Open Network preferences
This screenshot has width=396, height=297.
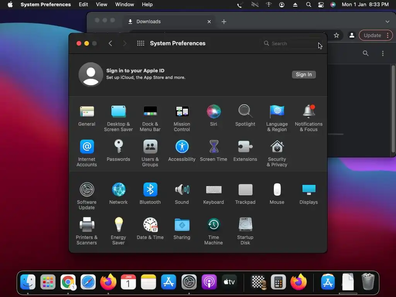click(x=118, y=194)
